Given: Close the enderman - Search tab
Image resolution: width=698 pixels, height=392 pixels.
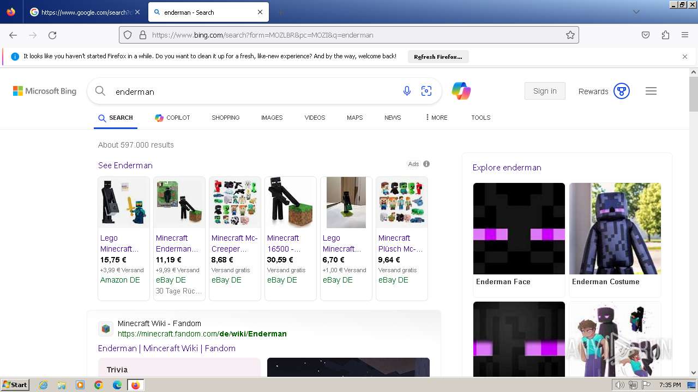Looking at the screenshot, I should tap(260, 12).
